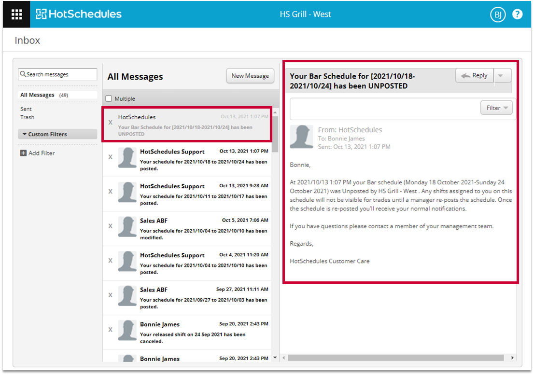Click the HotSchedules logo
Viewport: 534px width, 375px height.
click(79, 14)
